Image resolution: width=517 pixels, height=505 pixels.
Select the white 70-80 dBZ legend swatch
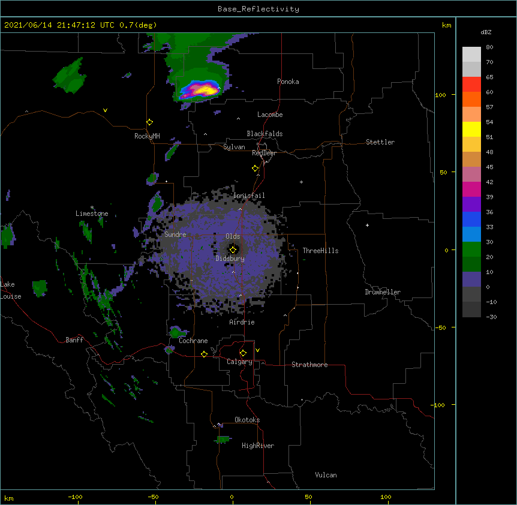[x=471, y=55]
